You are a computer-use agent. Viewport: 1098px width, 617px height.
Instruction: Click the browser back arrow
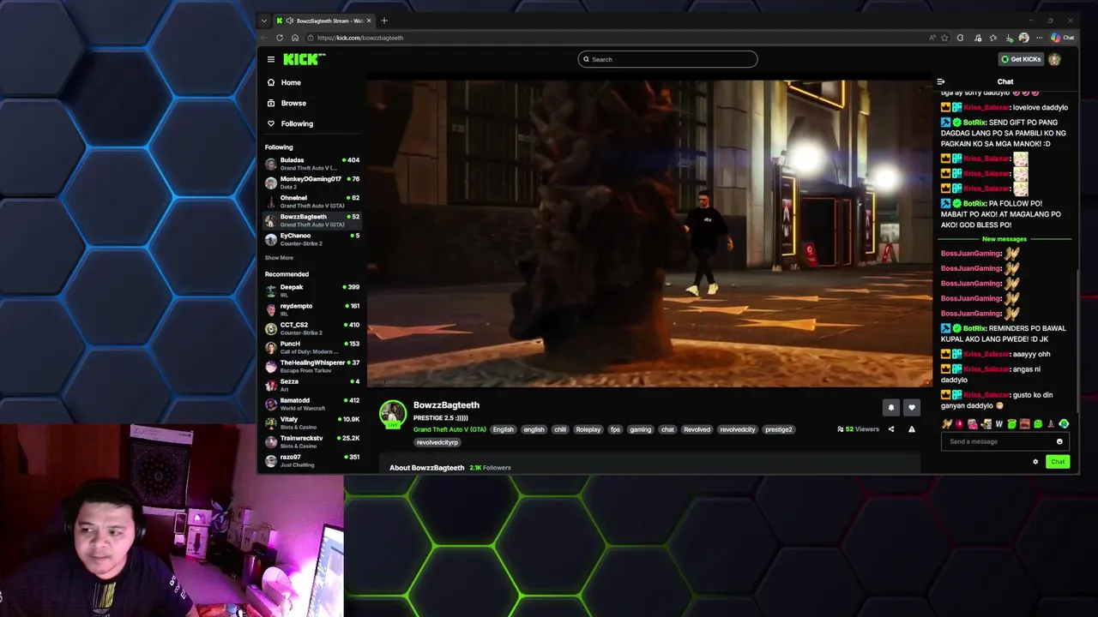(264, 38)
